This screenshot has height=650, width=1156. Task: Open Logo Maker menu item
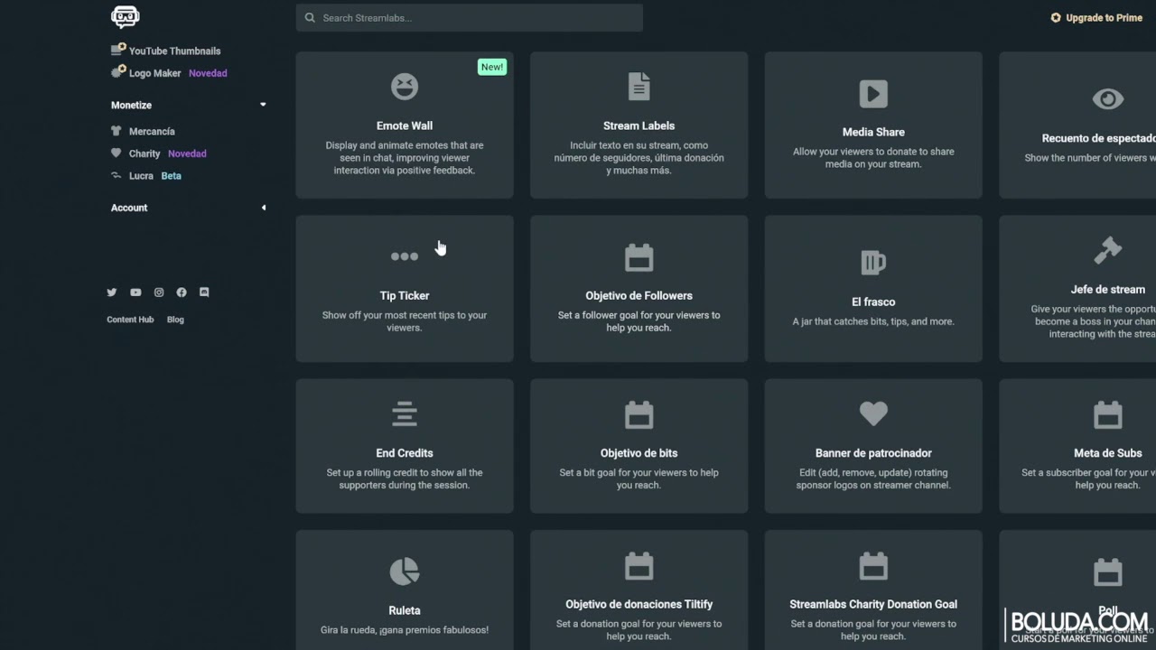(x=154, y=73)
